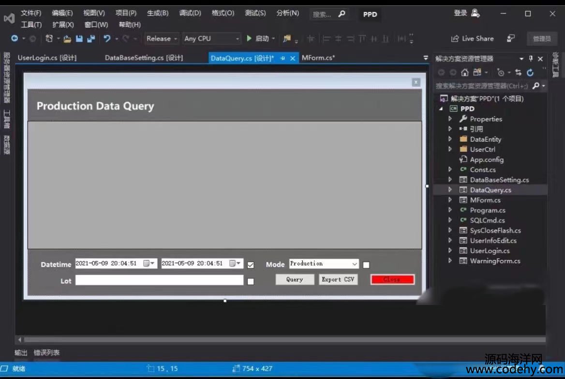Click the horizontal scrollbar under designer
Screen dimensions: 565x379
coord(284,340)
